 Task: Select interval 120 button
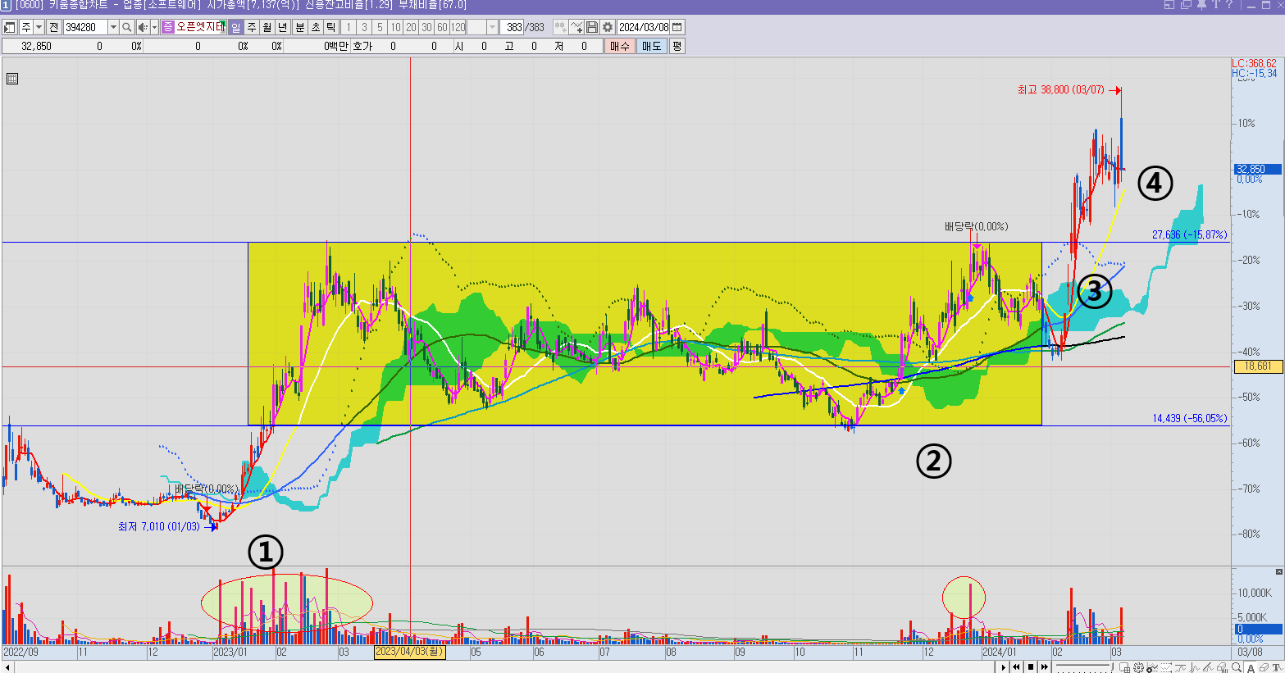click(458, 27)
